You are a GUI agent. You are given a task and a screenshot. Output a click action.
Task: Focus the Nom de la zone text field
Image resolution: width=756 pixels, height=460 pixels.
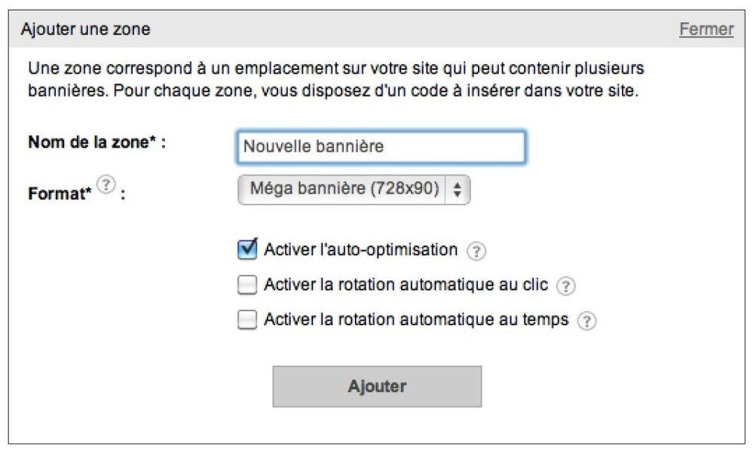click(x=381, y=147)
